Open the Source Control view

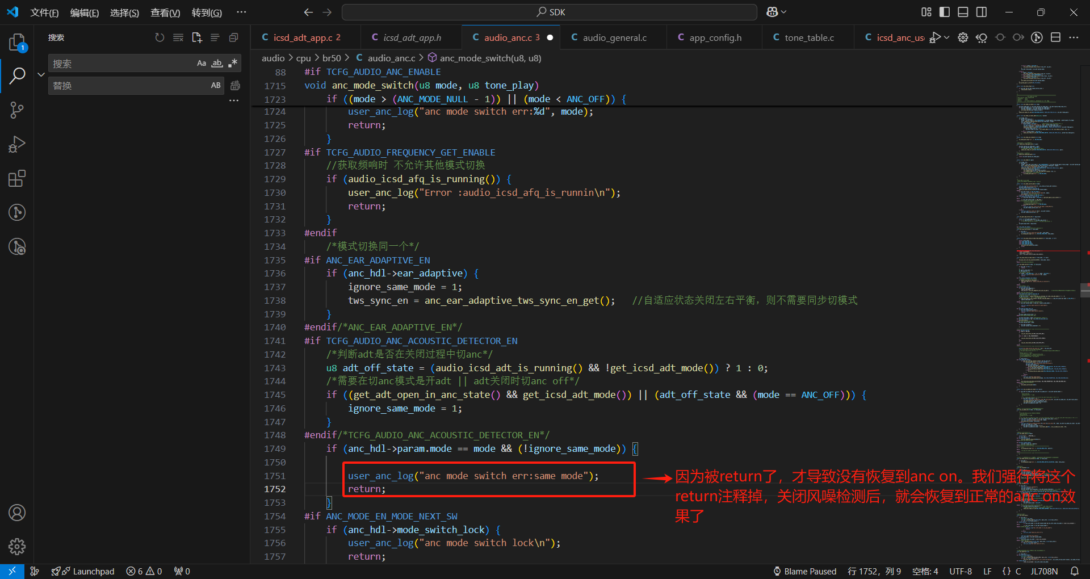click(17, 110)
